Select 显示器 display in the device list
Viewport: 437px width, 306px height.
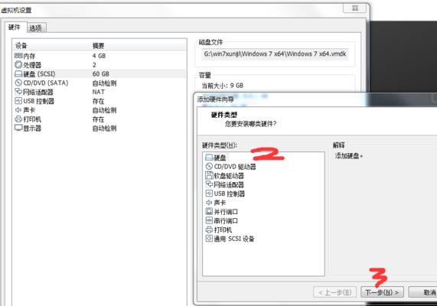pos(28,129)
